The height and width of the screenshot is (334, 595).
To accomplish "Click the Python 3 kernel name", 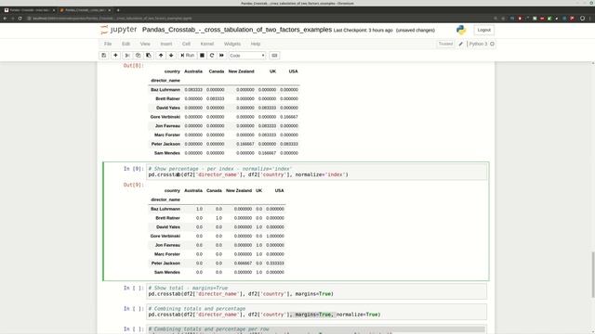I will pos(478,44).
